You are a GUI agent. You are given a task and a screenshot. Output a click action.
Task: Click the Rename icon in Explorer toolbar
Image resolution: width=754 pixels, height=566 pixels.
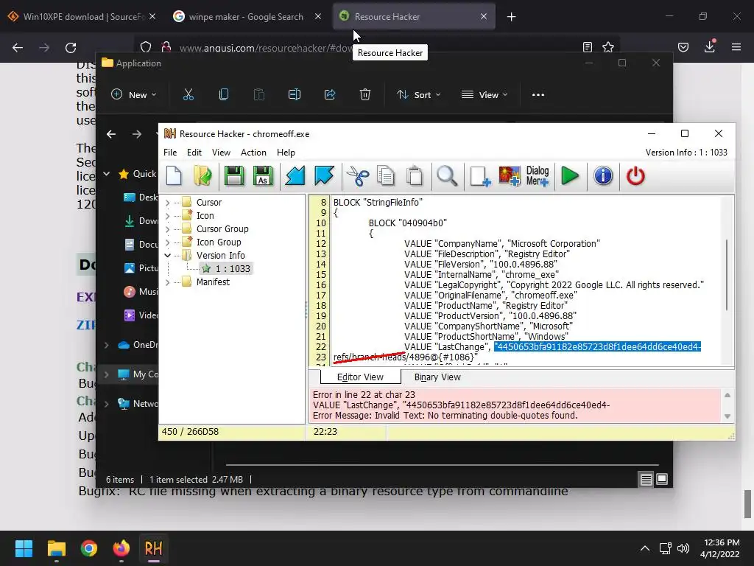pos(295,95)
